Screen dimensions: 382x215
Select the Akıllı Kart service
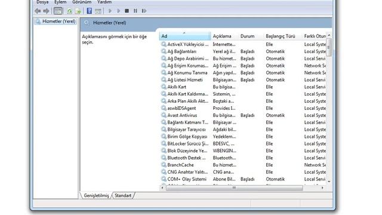177,87
